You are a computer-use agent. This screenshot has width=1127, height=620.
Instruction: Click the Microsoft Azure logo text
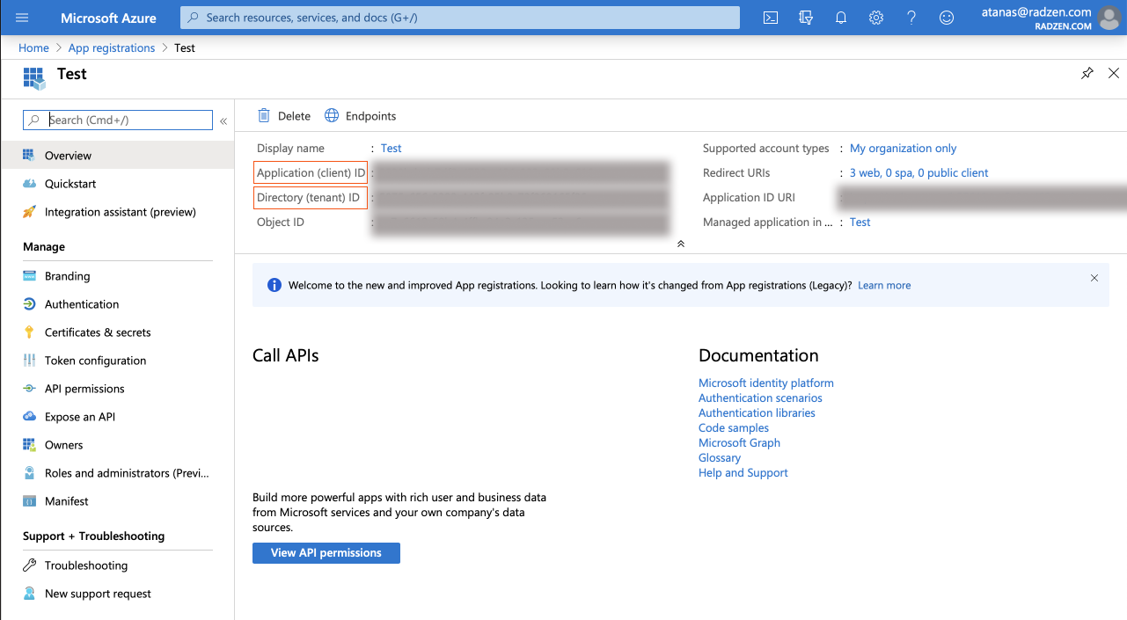(x=108, y=18)
